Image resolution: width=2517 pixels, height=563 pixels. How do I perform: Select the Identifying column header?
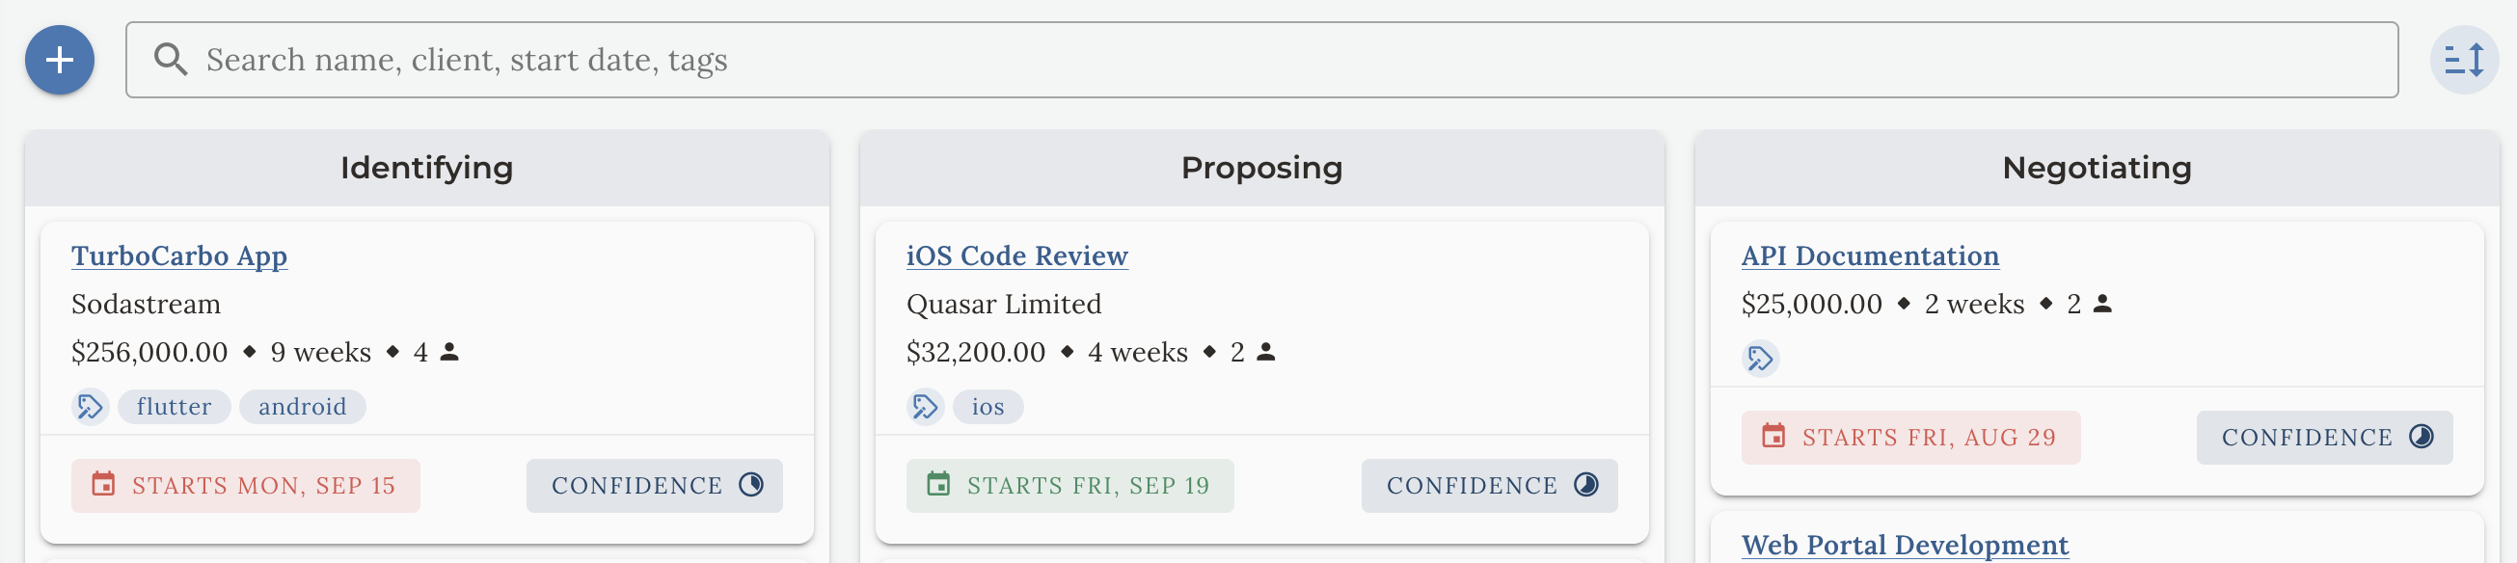pyautogui.click(x=426, y=168)
